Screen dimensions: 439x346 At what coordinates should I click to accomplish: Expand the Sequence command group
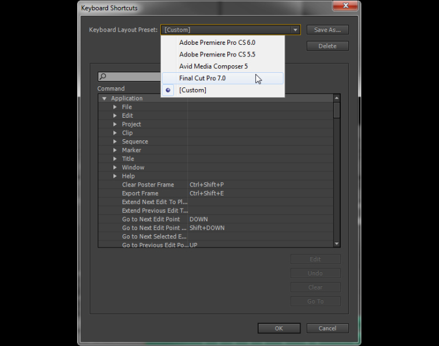115,142
